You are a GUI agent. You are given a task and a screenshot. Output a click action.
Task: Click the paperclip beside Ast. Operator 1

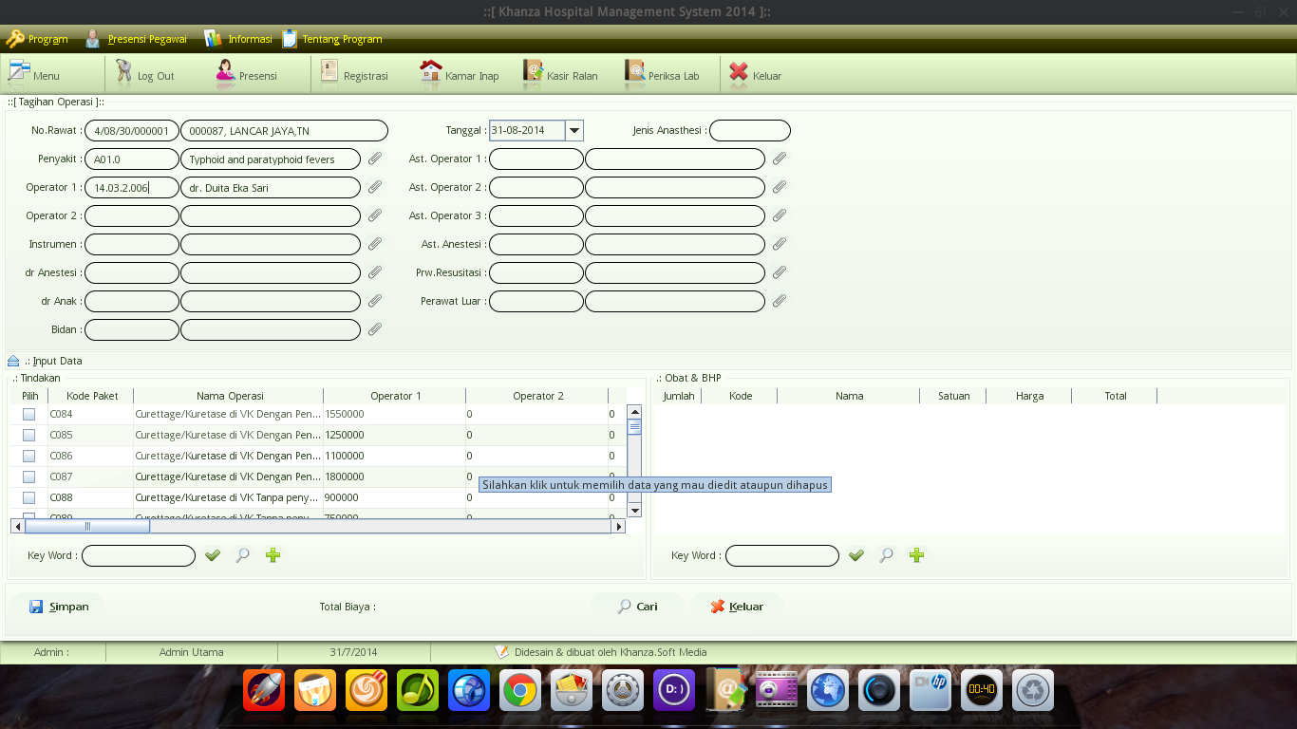(780, 159)
